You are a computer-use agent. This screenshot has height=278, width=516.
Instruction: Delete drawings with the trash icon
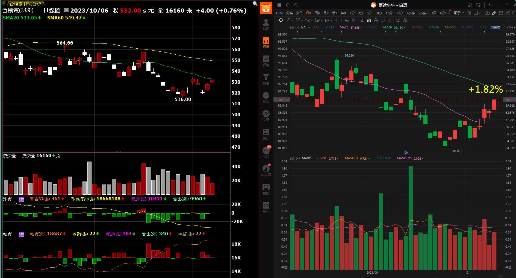coord(390,20)
